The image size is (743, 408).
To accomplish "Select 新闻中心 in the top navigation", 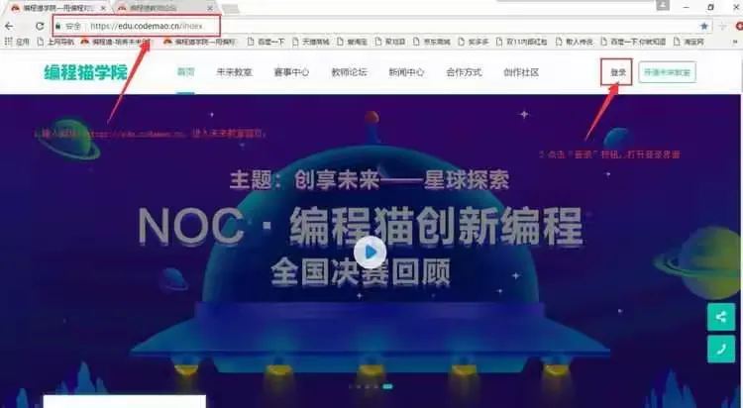I will 406,72.
